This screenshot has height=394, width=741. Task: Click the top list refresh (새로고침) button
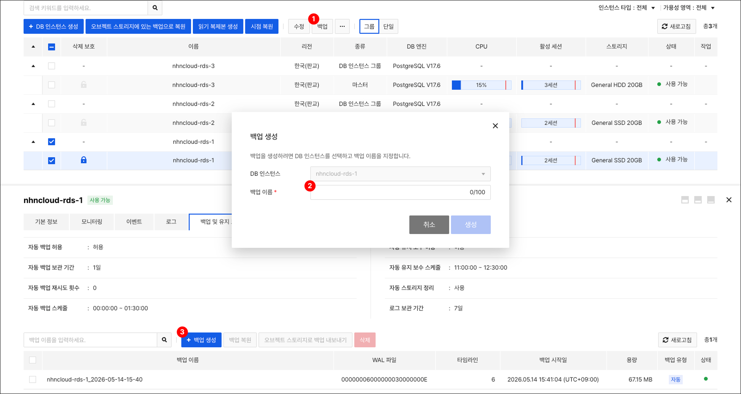676,26
